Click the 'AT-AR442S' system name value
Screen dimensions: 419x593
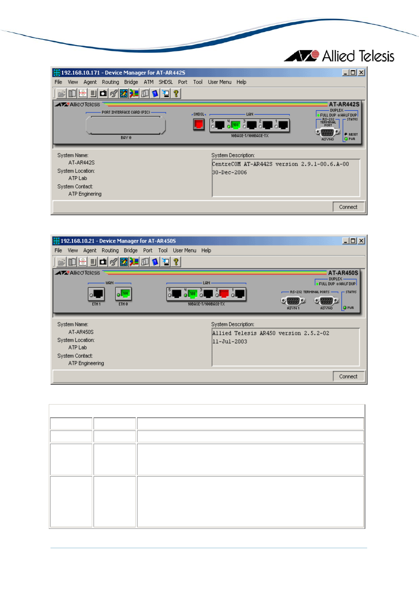pos(81,163)
